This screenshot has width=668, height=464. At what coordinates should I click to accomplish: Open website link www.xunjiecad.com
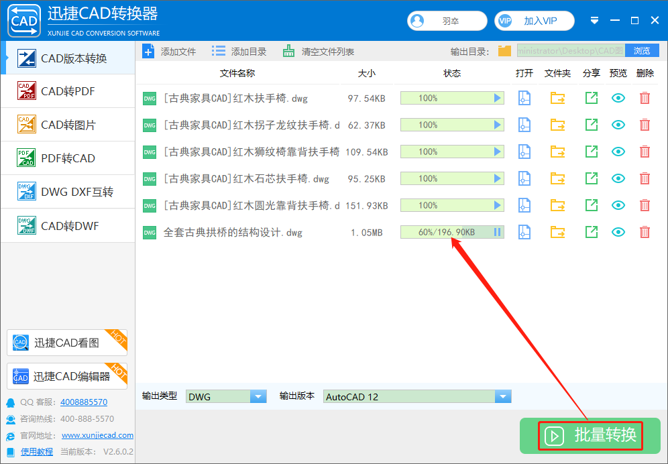click(97, 435)
